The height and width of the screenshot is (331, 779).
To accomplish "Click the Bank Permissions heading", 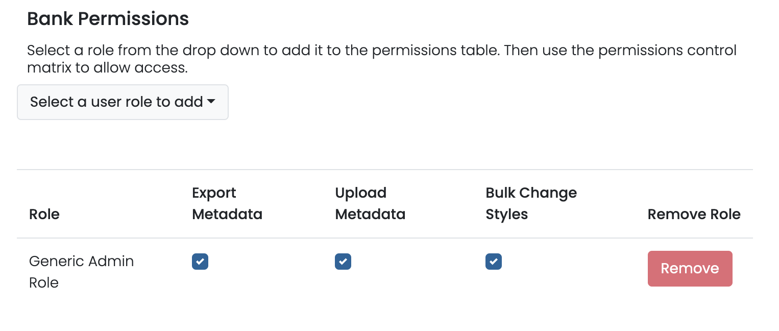I will pyautogui.click(x=108, y=19).
